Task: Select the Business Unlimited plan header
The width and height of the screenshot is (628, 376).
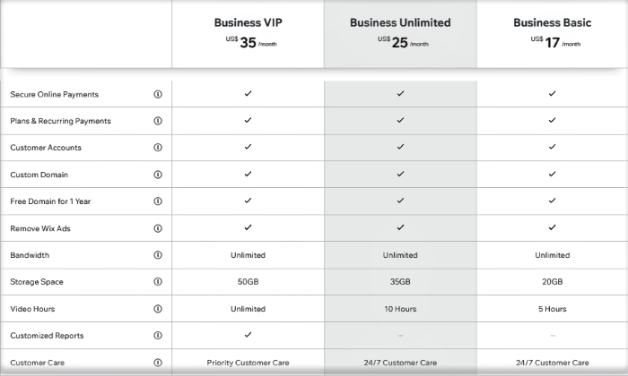Action: pyautogui.click(x=400, y=22)
